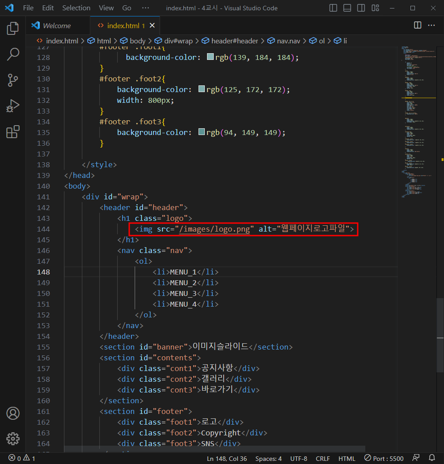
Task: Open li breadcrumb dropdown
Action: [340, 41]
